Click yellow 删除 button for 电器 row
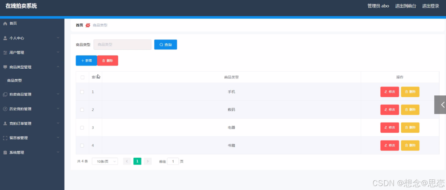 click(x=410, y=127)
